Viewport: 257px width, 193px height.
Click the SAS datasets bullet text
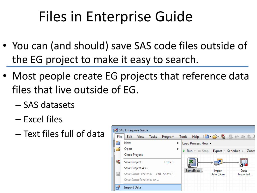click(49, 105)
